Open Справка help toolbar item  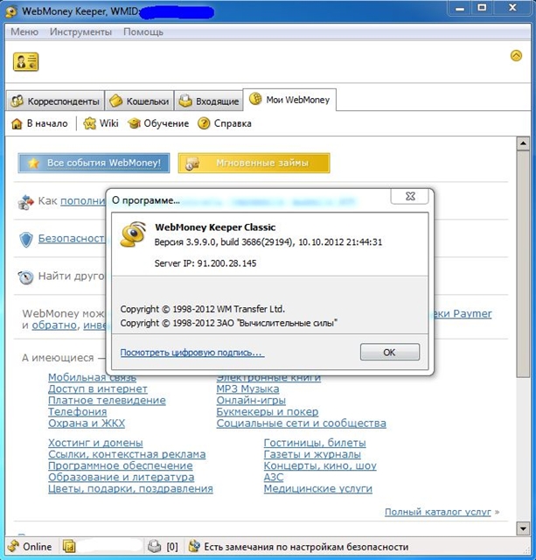[225, 123]
